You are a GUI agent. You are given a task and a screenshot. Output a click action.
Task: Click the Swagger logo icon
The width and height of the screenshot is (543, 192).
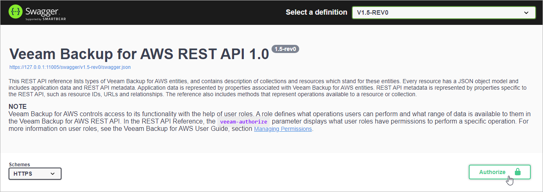(15, 12)
